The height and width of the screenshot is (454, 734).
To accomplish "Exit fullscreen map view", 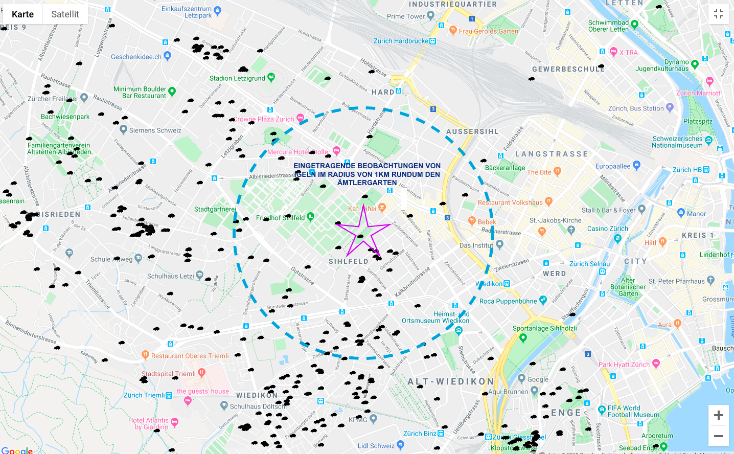I will pos(718,14).
